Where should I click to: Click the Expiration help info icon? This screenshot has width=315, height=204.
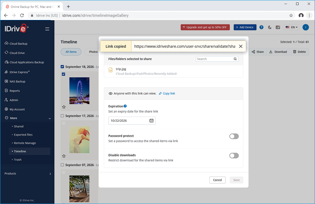(x=125, y=106)
